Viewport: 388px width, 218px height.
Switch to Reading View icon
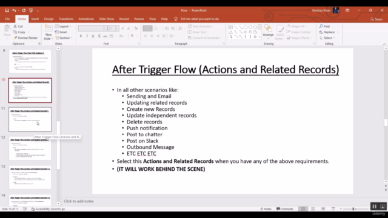[x=323, y=209]
